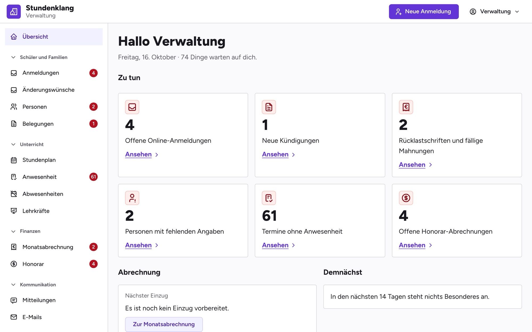Click the Anmeldungen inbox icon
Screen dimensions: 532x332
tap(14, 73)
